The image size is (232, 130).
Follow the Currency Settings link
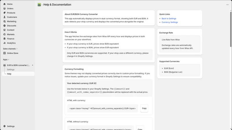point(170,22)
